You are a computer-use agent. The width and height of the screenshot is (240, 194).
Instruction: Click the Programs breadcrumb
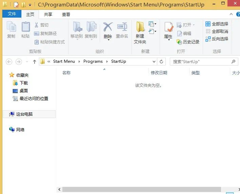pos(93,61)
